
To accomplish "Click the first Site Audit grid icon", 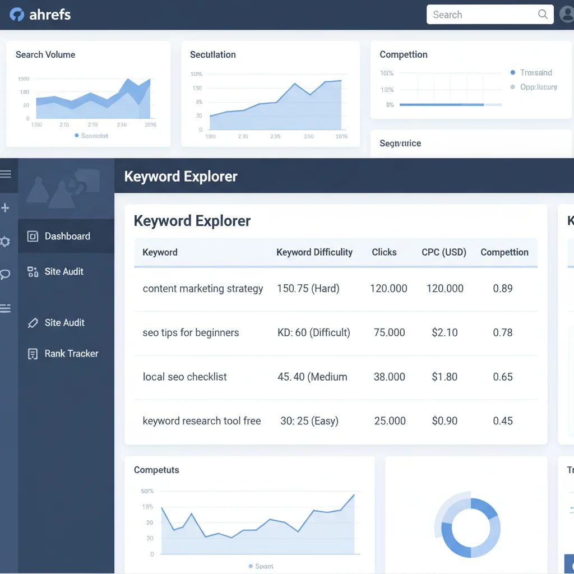I will click(x=33, y=272).
